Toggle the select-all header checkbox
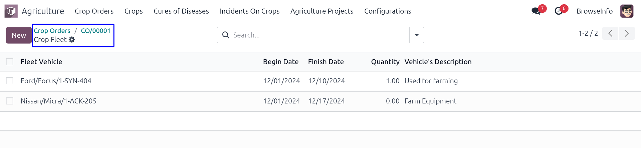The width and height of the screenshot is (641, 148). coord(10,62)
